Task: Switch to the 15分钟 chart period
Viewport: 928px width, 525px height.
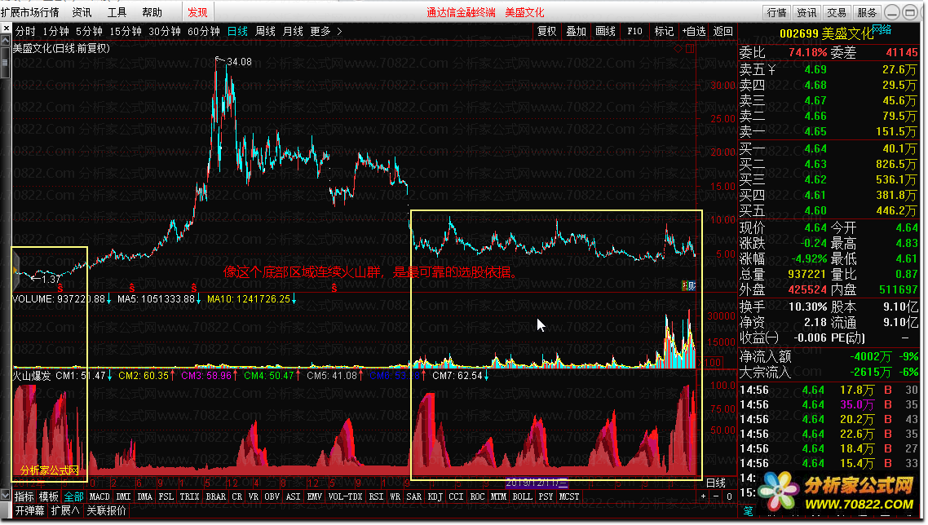Action: [x=126, y=31]
